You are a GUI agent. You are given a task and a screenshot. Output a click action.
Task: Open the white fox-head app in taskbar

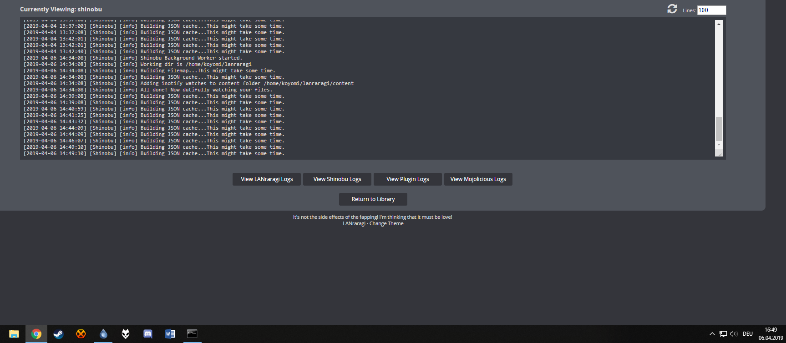[126, 334]
